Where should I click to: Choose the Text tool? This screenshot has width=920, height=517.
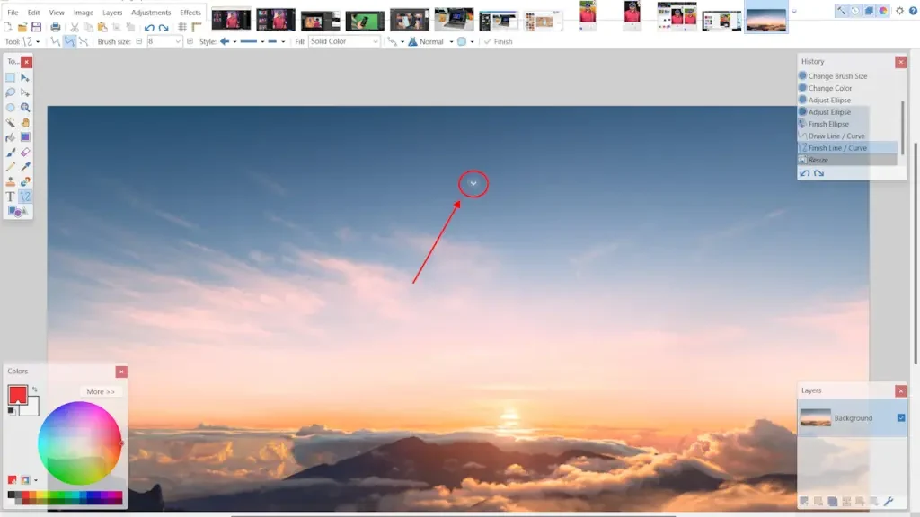tap(11, 197)
